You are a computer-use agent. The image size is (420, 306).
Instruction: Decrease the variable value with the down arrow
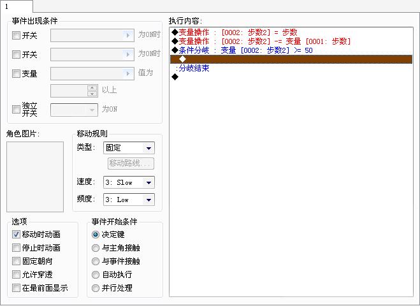point(92,94)
